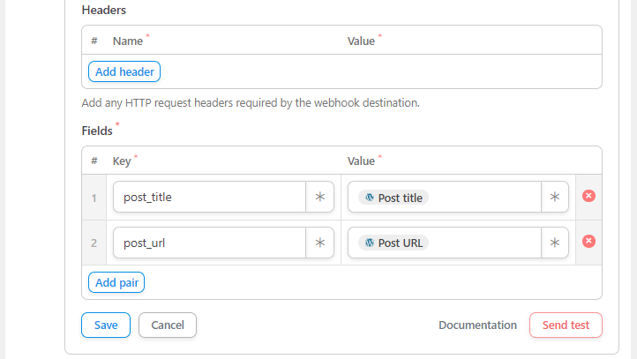Focus the post_title key input
The width and height of the screenshot is (637, 359).
click(x=210, y=197)
